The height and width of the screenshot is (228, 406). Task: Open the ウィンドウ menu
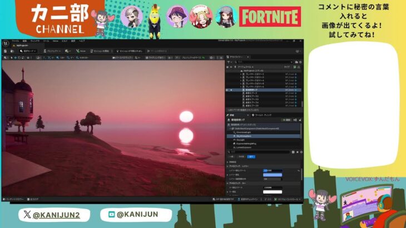35,41
